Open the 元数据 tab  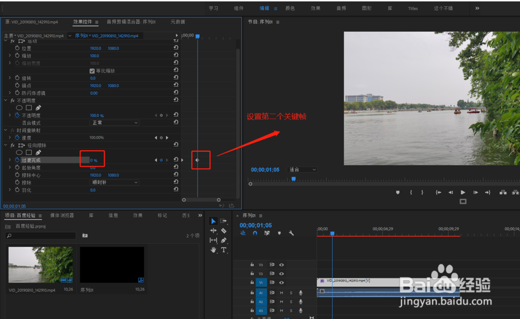pyautogui.click(x=178, y=22)
